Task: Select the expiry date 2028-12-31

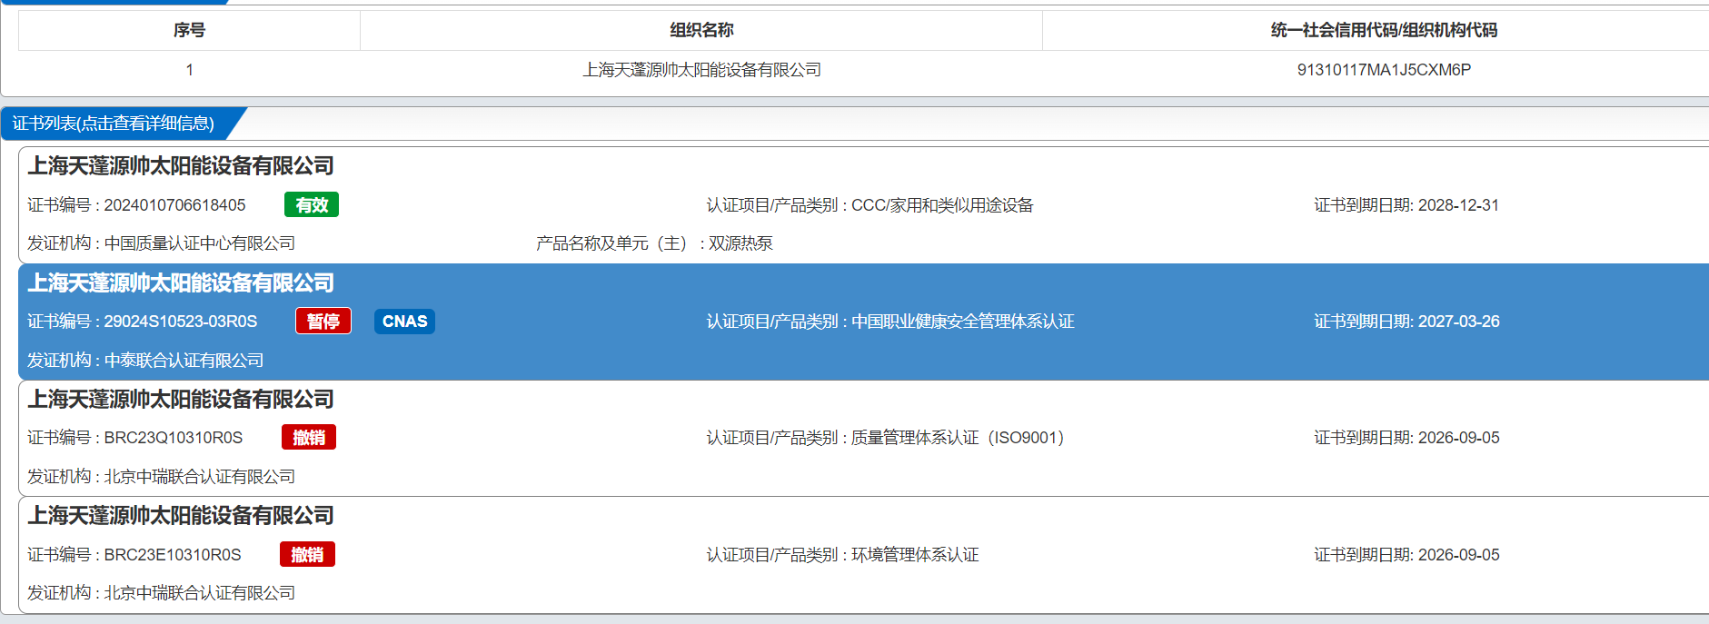Action: (1458, 205)
